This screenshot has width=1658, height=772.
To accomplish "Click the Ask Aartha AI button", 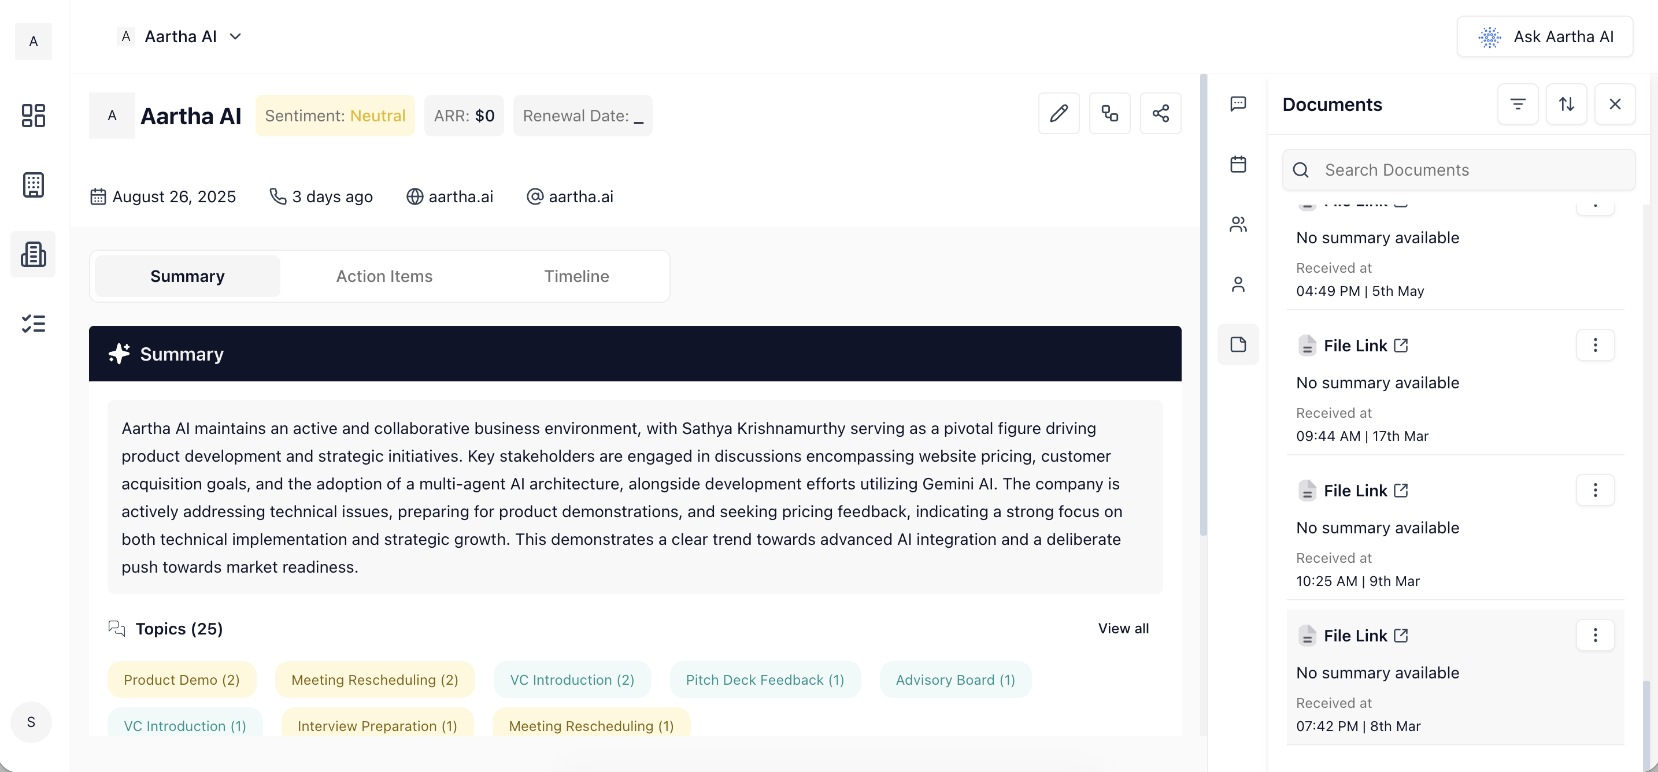I will click(x=1544, y=36).
